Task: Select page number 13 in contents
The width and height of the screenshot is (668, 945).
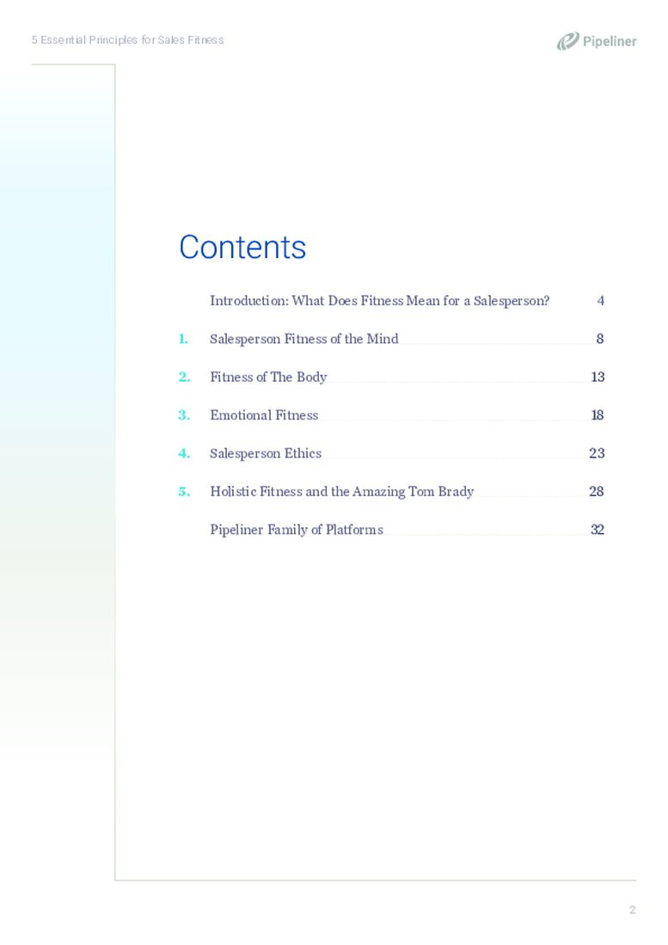Action: (x=598, y=377)
